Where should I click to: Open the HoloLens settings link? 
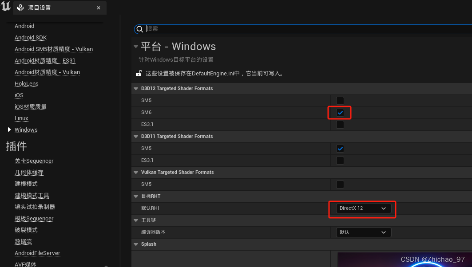pyautogui.click(x=27, y=83)
